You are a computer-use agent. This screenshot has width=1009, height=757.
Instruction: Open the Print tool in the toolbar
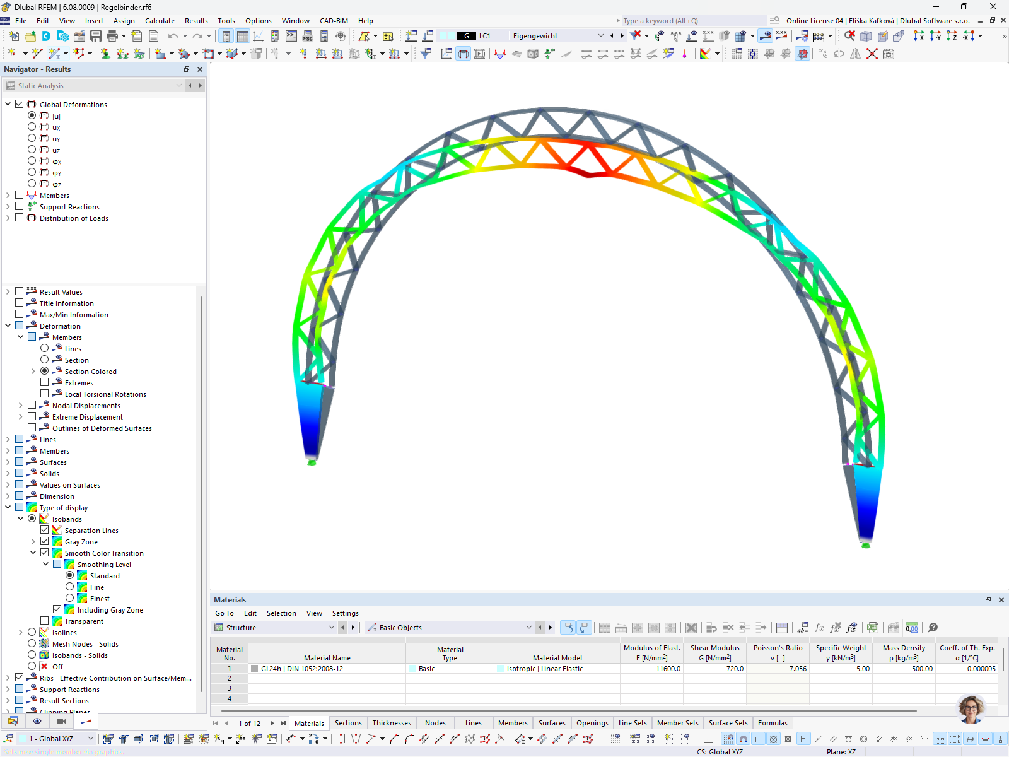tap(114, 36)
